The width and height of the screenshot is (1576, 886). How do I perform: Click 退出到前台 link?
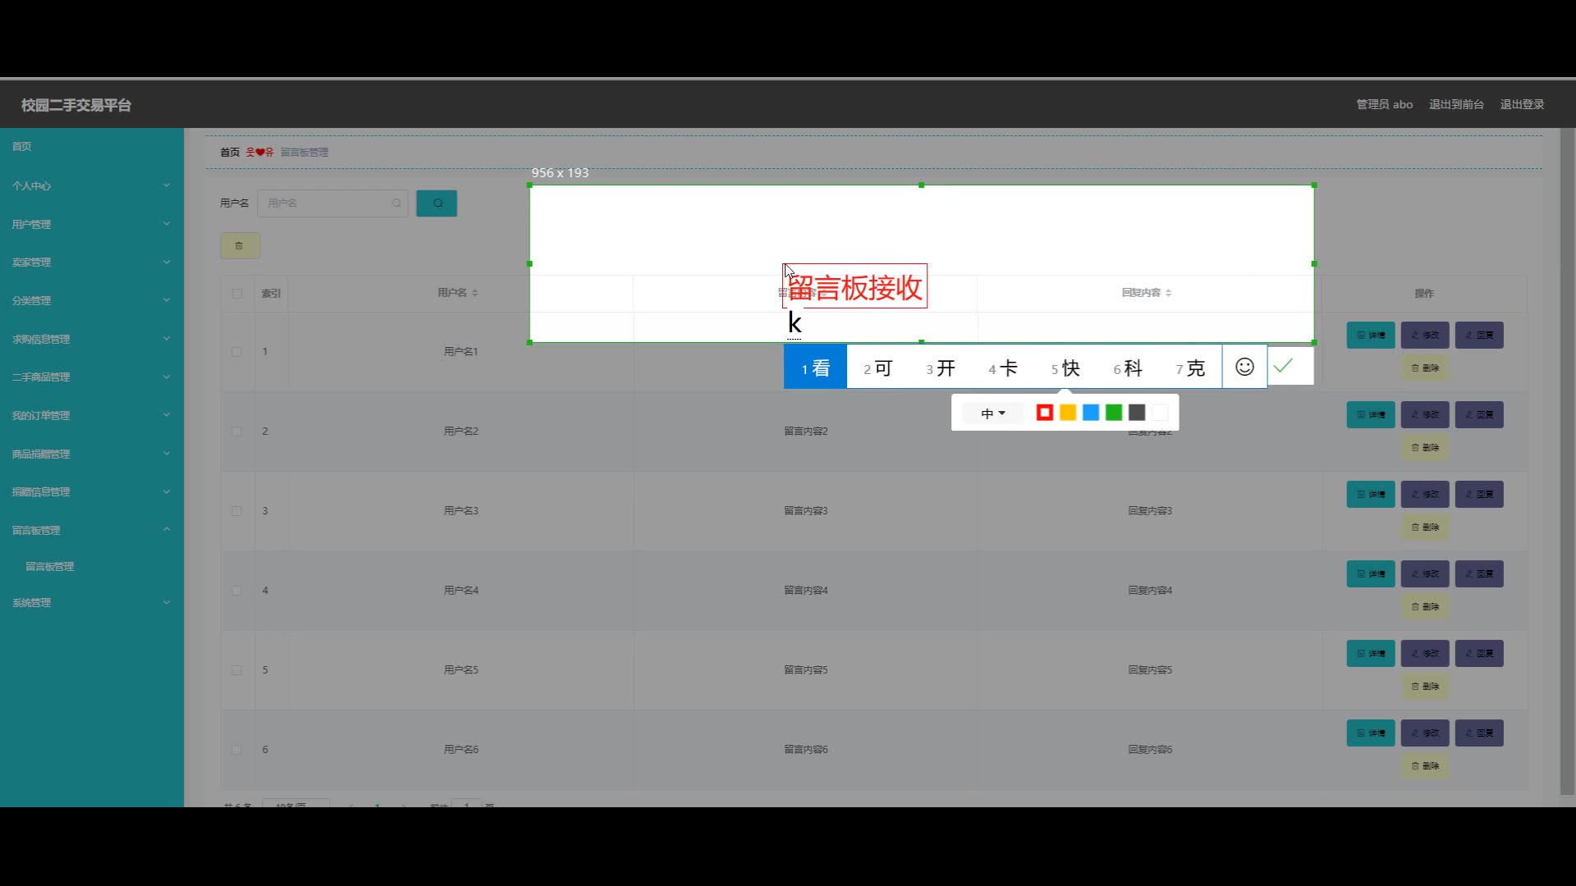pos(1456,104)
